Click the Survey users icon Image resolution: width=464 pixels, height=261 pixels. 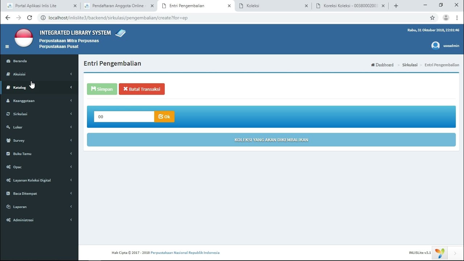(8, 141)
